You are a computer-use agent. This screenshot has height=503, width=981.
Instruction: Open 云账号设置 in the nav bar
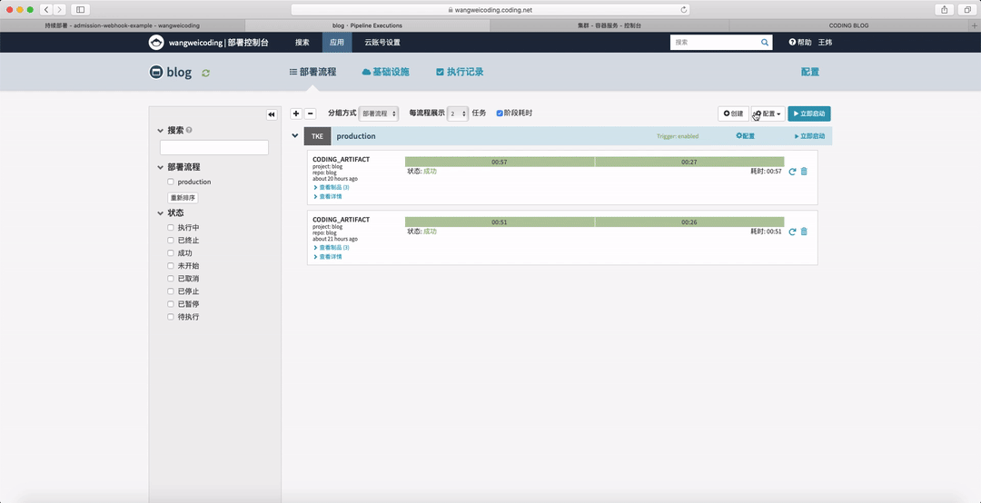pos(382,43)
